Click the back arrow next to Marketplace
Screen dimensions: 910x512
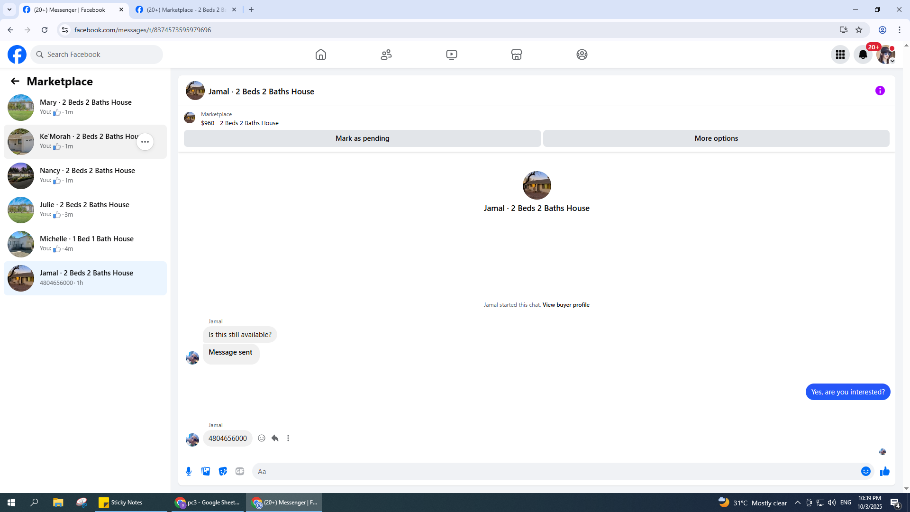pos(15,81)
